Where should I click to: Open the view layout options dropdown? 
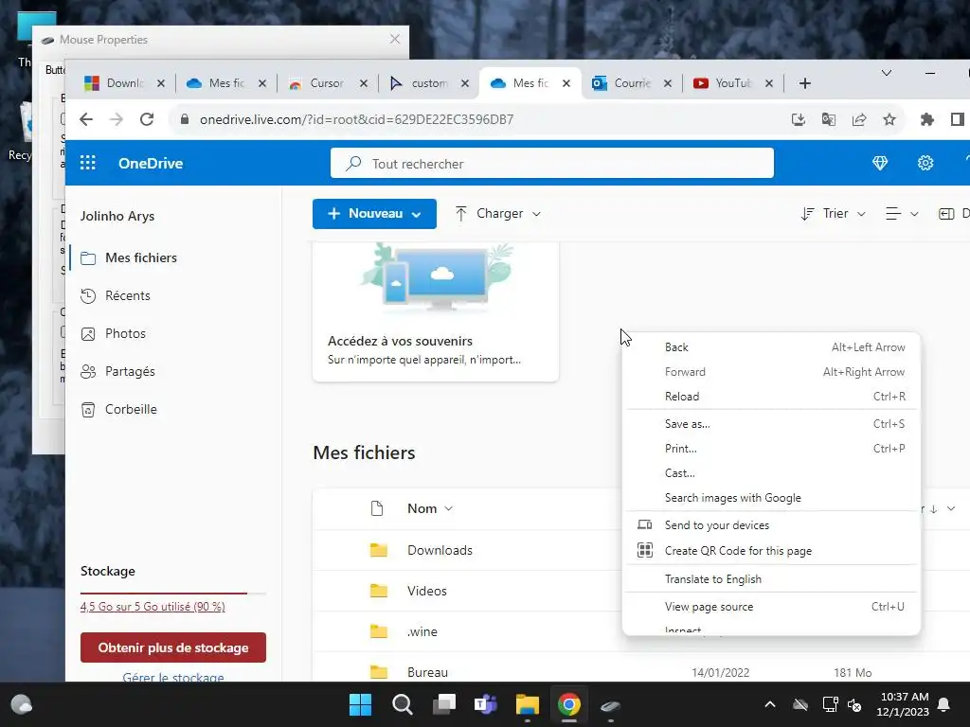pos(902,214)
